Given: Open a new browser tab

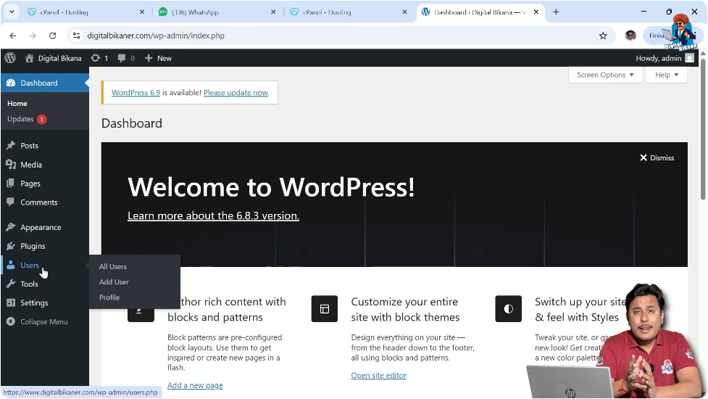Looking at the screenshot, I should [556, 12].
